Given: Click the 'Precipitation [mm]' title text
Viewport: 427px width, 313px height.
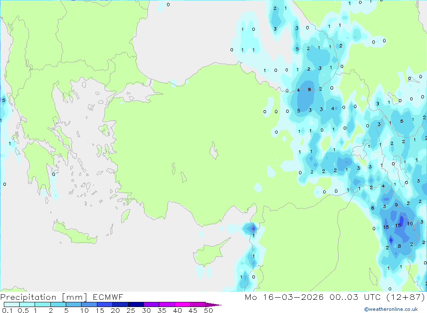Looking at the screenshot, I should point(44,297).
